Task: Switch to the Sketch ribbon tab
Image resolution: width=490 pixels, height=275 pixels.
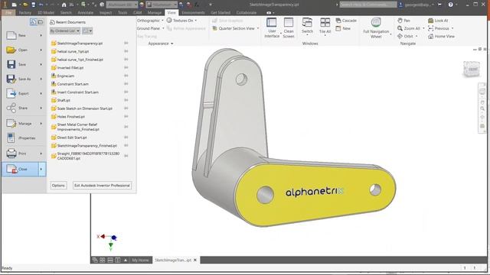Action: point(66,12)
